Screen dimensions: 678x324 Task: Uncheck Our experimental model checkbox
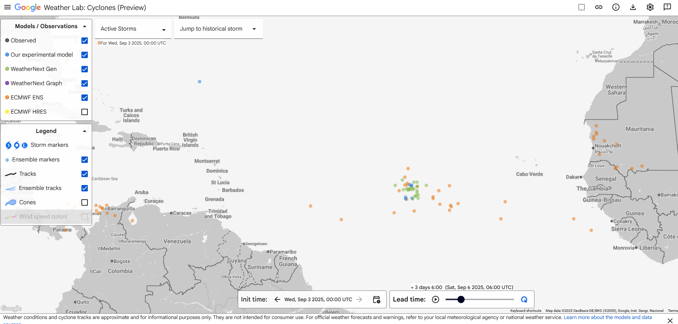pos(85,55)
